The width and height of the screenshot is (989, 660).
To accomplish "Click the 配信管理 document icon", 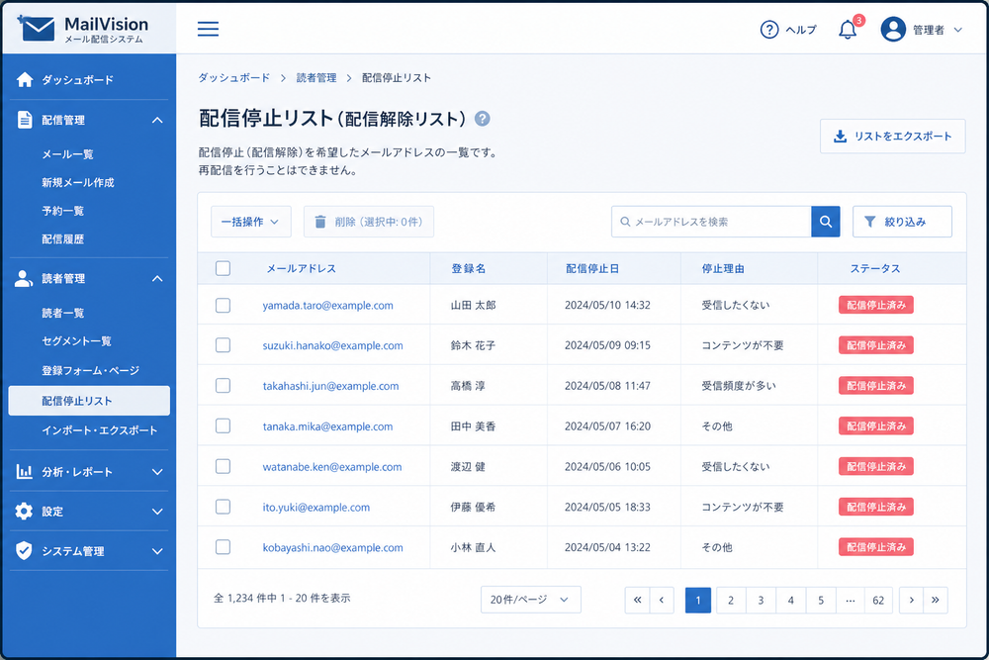I will click(25, 120).
